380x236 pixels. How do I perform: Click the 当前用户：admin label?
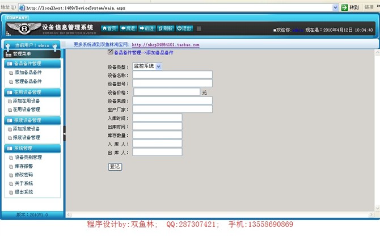(32, 45)
